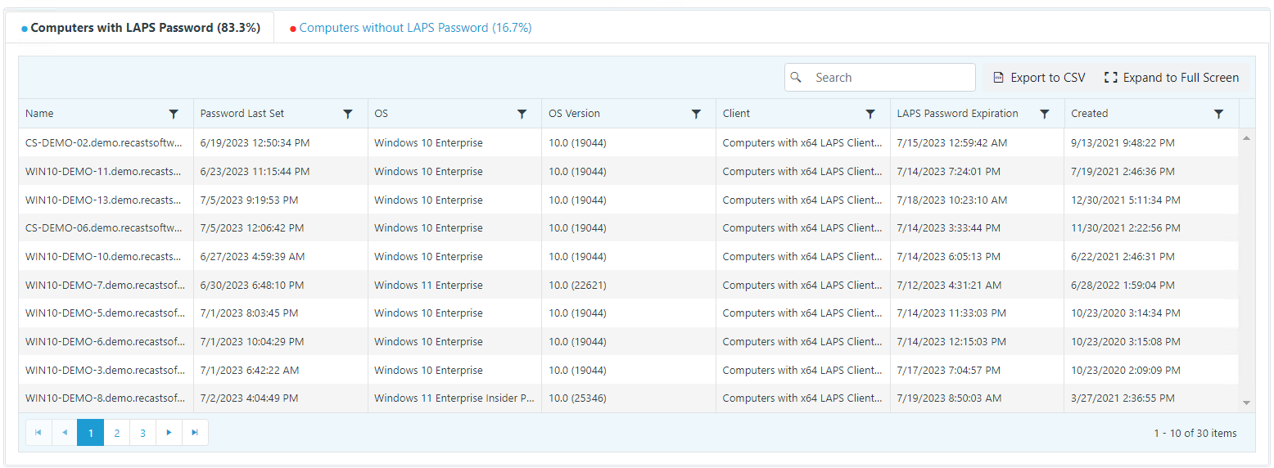Go to first page of results
This screenshot has height=468, width=1274.
38,433
